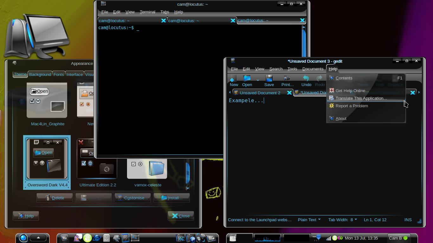Click the left tab scroll arrow in gedit
The width and height of the screenshot is (433, 243).
(230, 92)
